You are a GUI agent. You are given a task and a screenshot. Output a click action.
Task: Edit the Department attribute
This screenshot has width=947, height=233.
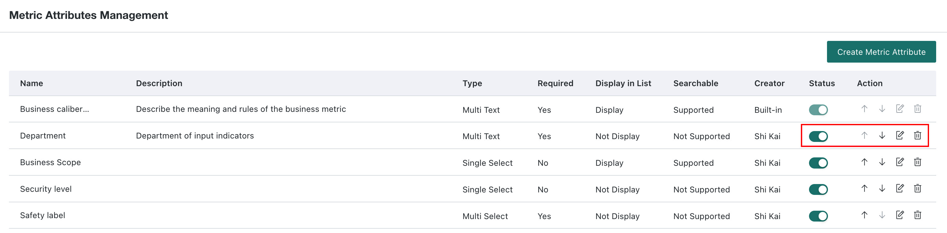click(900, 135)
